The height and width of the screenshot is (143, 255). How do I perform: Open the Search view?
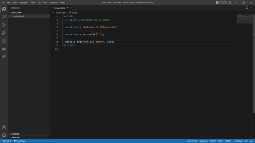[4, 17]
